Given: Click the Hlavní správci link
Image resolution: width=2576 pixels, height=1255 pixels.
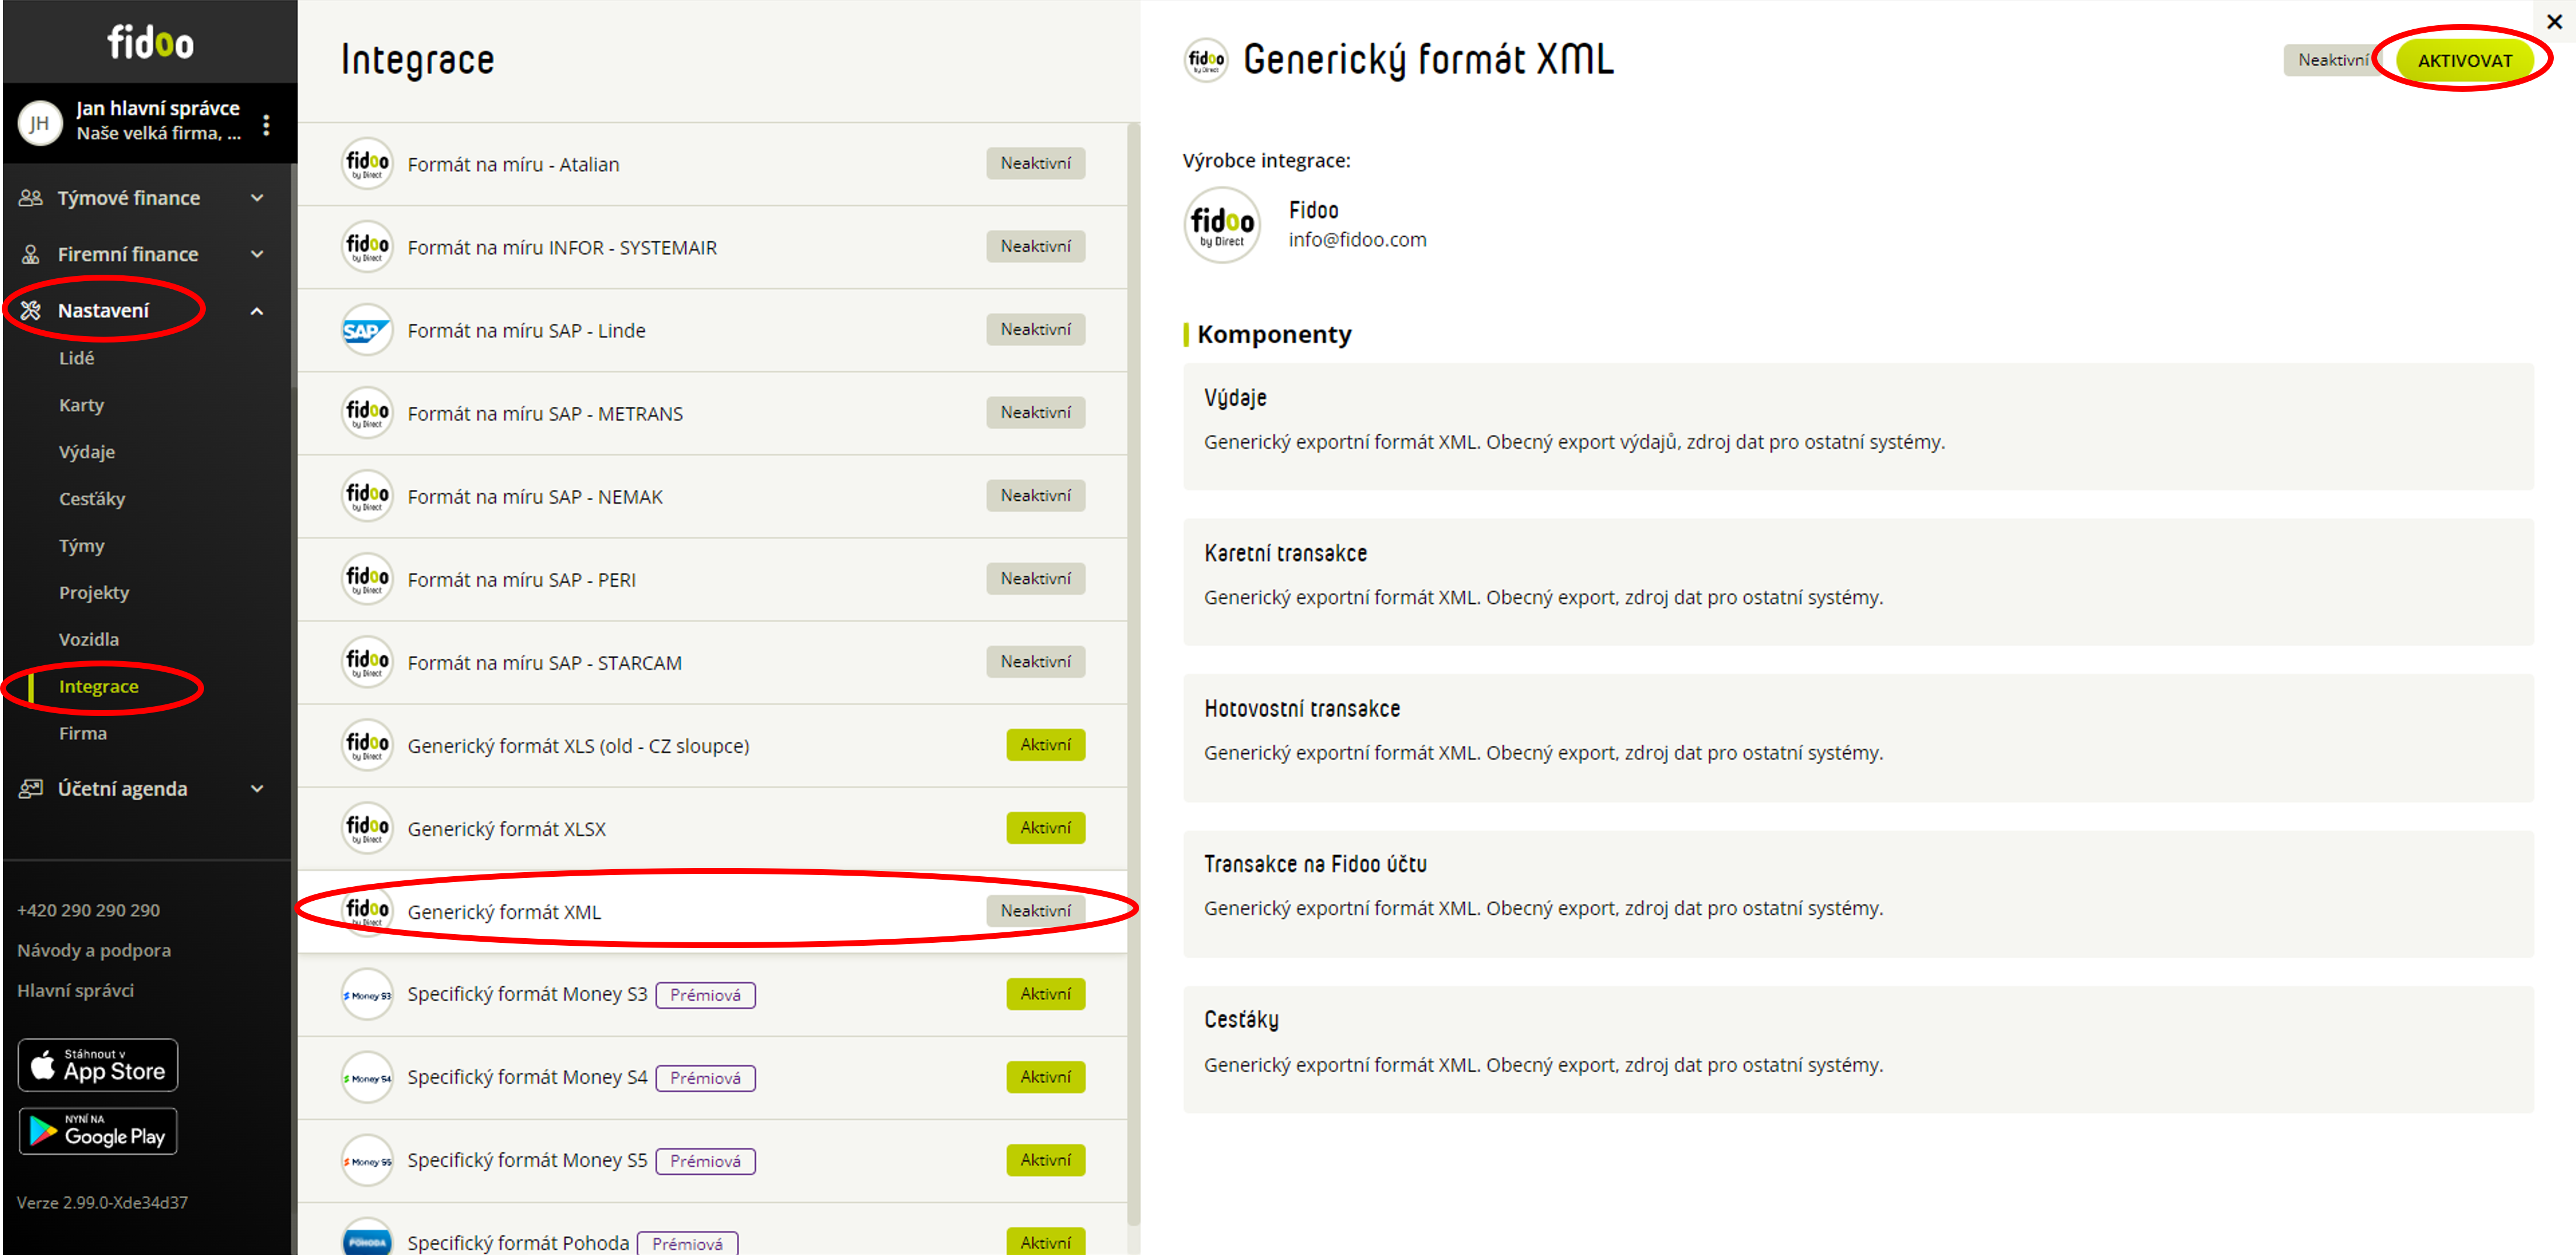Looking at the screenshot, I should [75, 990].
